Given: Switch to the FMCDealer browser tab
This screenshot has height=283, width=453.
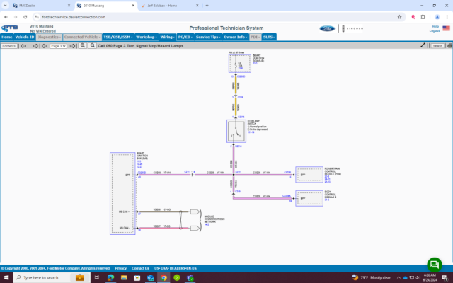Looking at the screenshot, I should coord(42,6).
